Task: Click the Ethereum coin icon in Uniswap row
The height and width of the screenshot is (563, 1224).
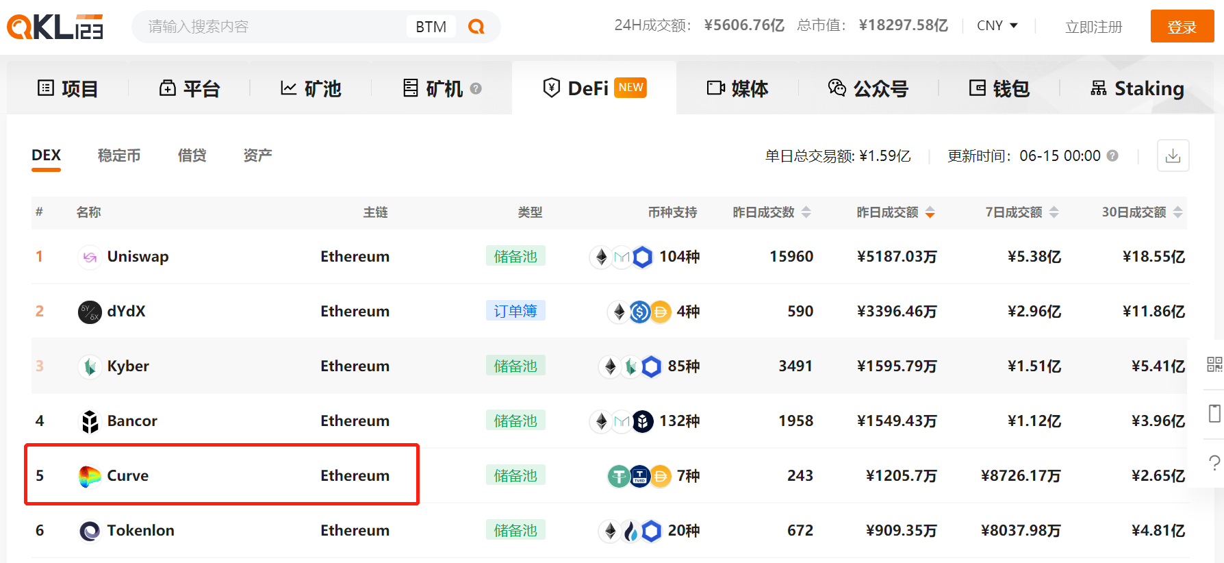Action: [601, 257]
